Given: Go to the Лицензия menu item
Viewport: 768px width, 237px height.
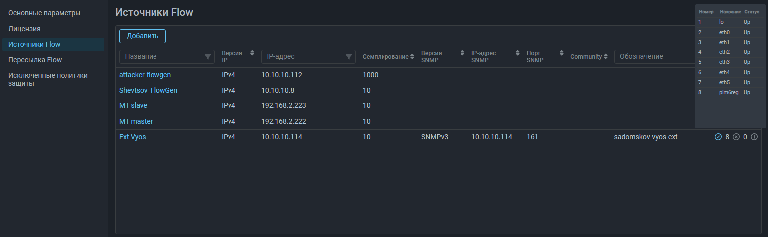Looking at the screenshot, I should [x=24, y=29].
